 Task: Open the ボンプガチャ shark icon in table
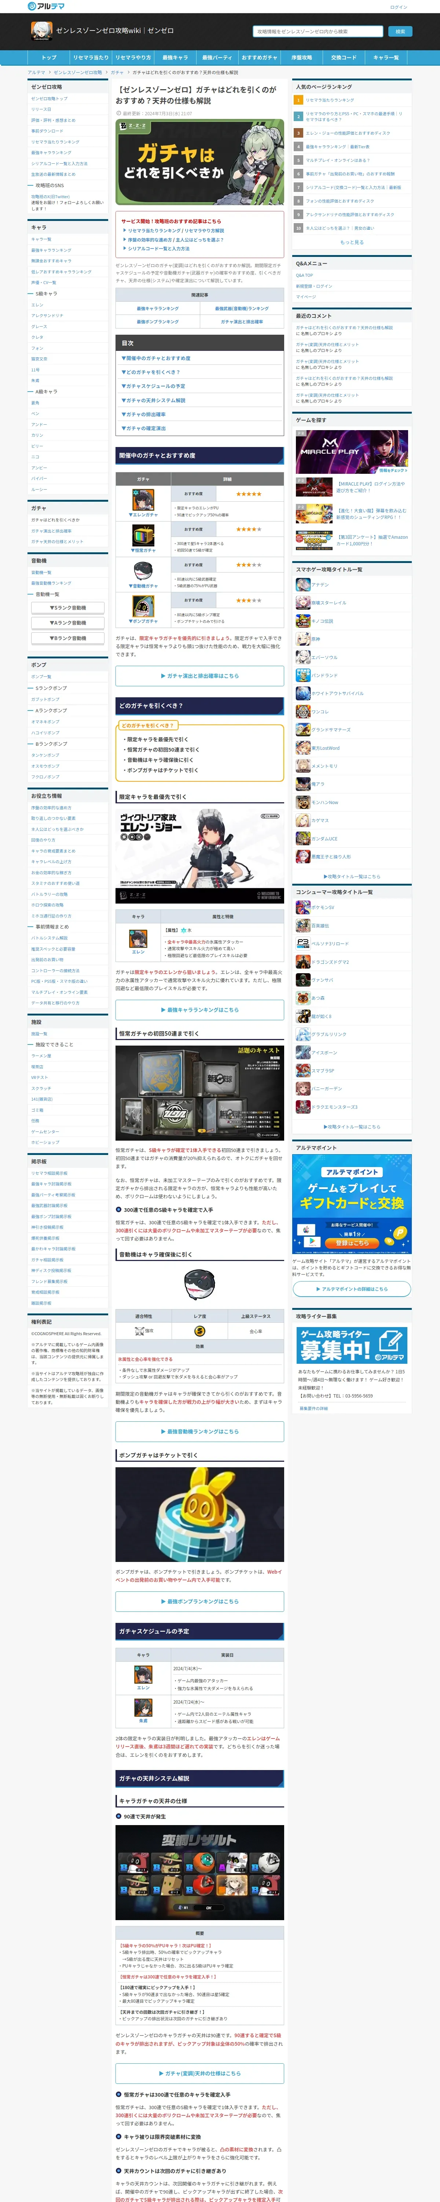[143, 606]
